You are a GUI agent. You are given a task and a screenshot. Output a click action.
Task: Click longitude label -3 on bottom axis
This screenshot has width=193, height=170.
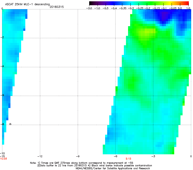click(153, 156)
